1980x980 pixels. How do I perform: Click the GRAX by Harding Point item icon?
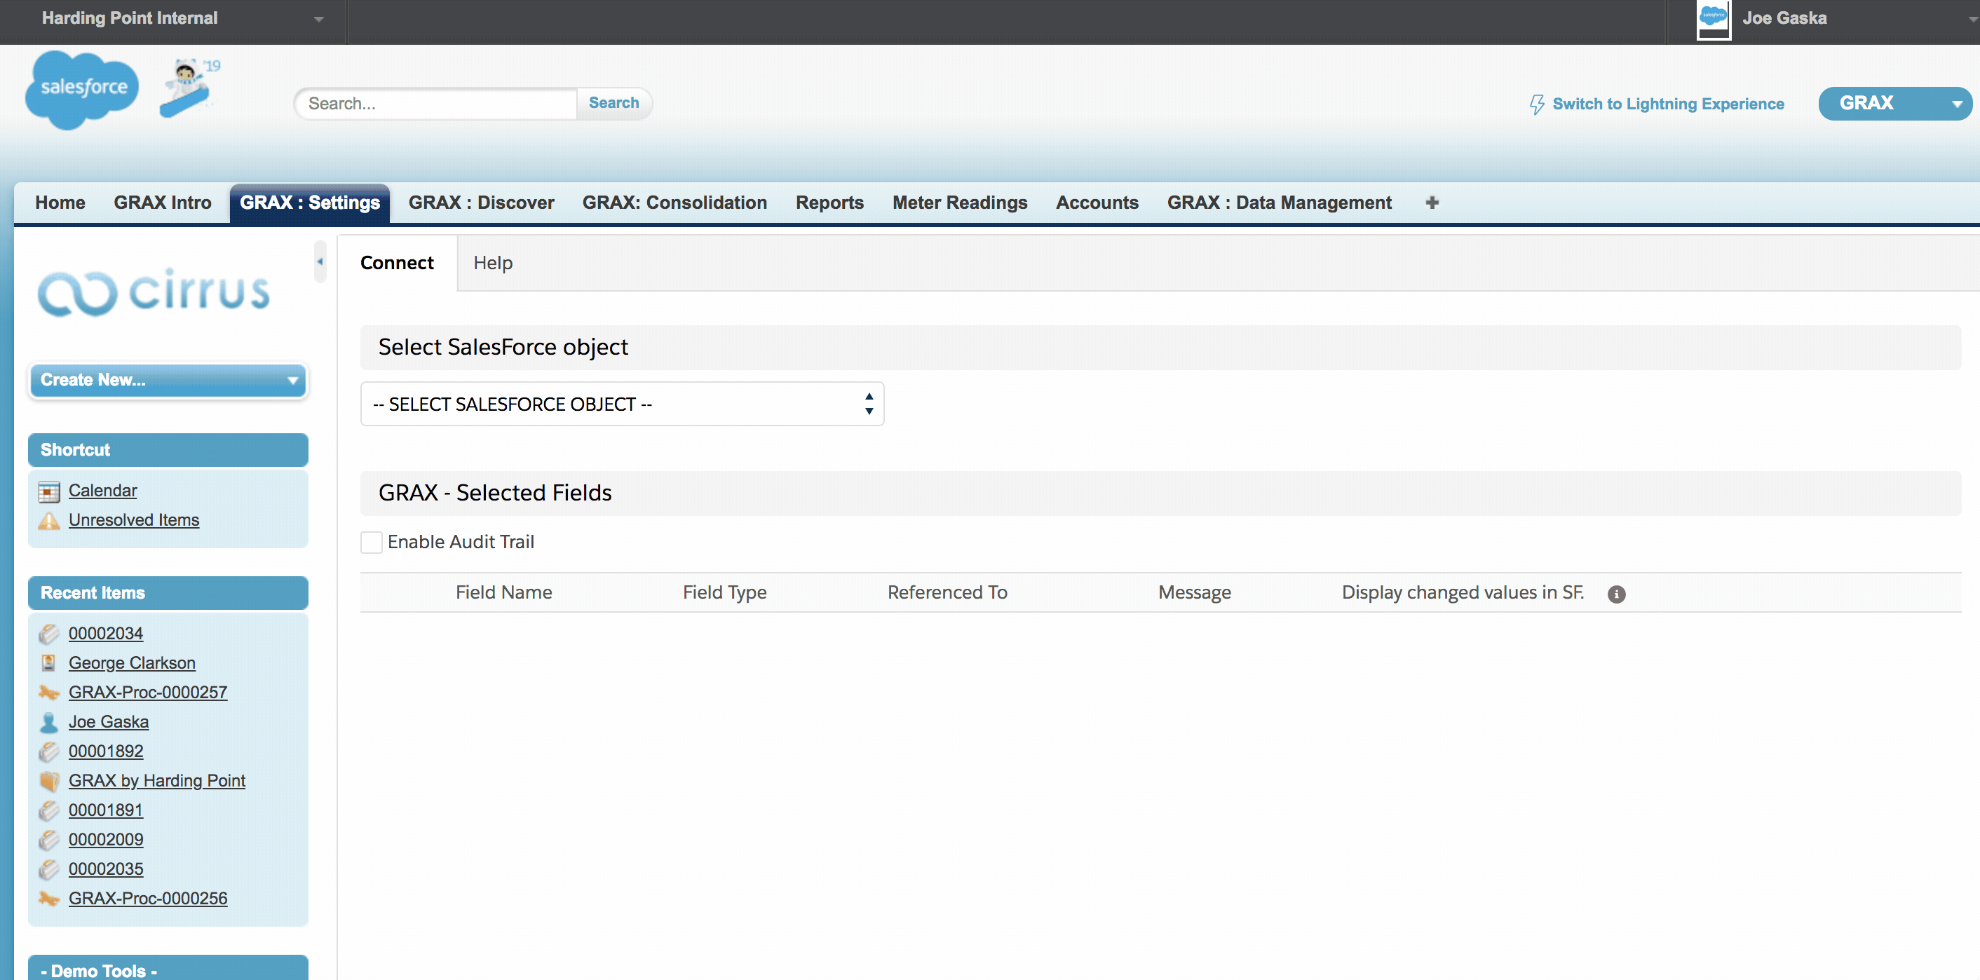coord(49,781)
